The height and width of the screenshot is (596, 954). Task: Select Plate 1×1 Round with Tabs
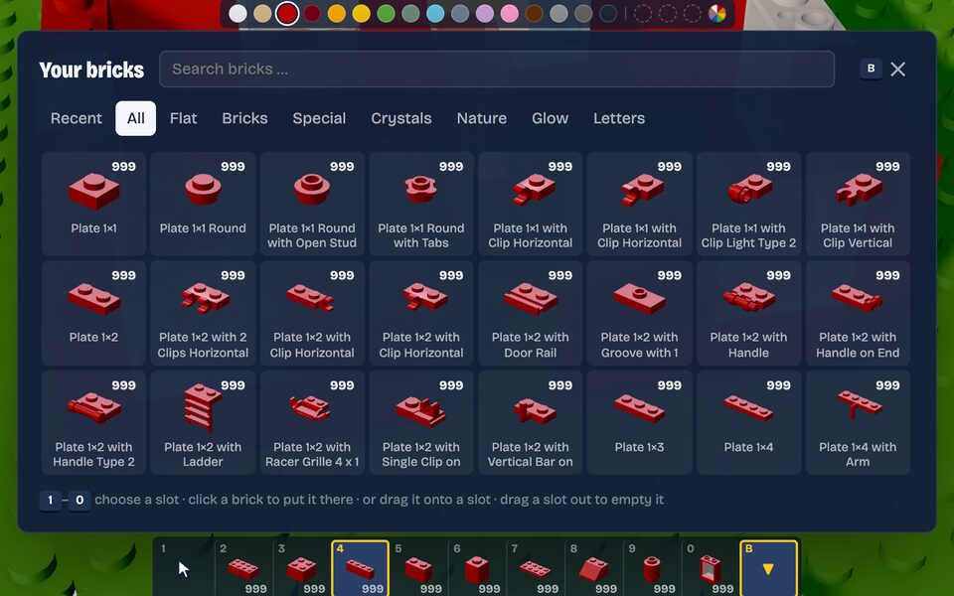(421, 204)
